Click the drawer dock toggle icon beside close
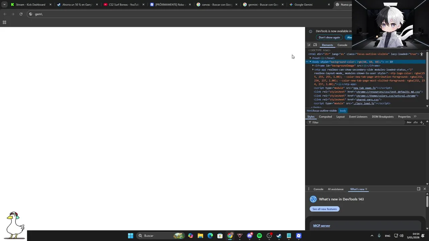This screenshot has width=429, height=241. [419, 189]
